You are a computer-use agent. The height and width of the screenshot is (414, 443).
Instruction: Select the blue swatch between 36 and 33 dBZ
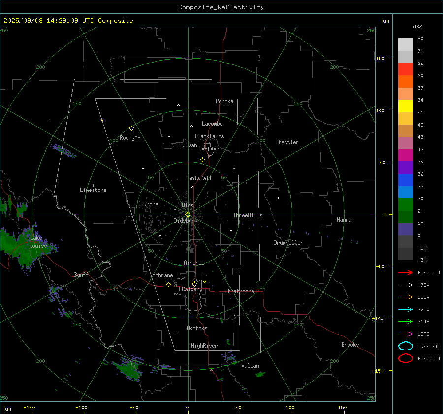[x=406, y=180]
